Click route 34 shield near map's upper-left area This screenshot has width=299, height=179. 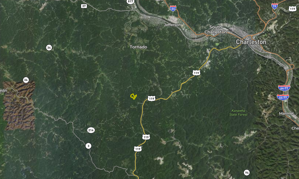[49, 48]
